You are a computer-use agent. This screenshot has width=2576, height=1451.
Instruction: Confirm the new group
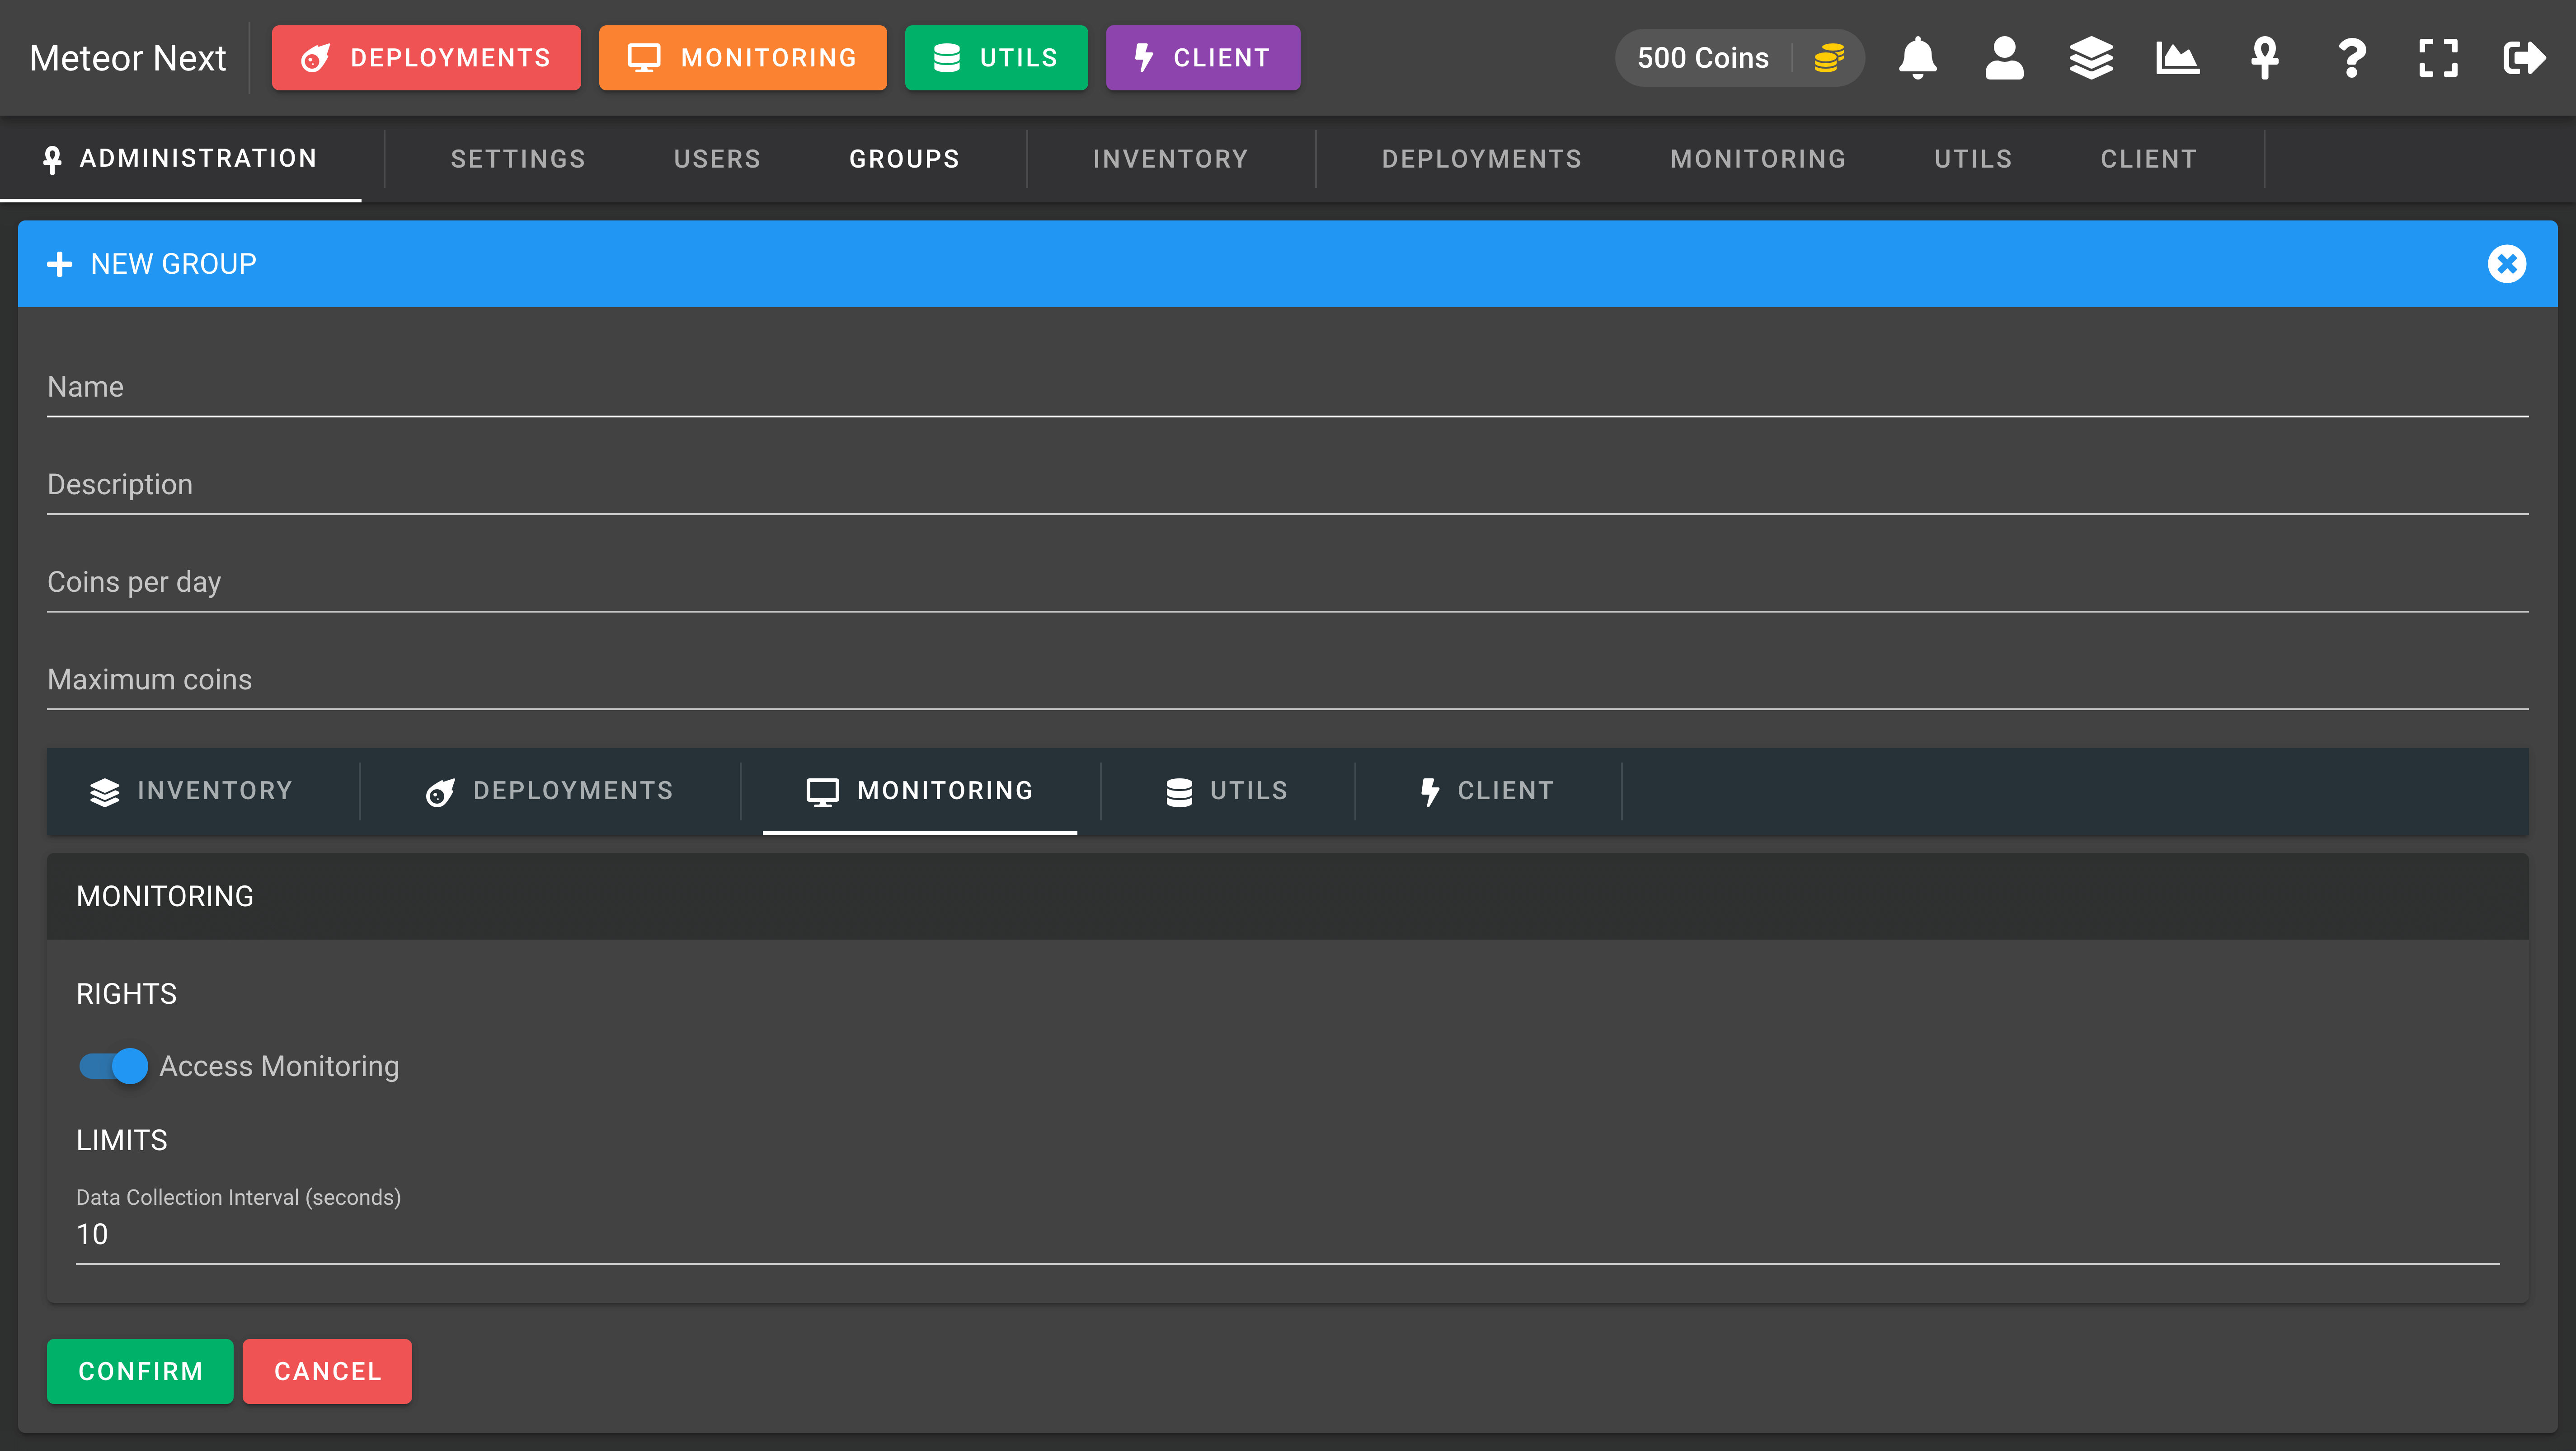click(140, 1371)
